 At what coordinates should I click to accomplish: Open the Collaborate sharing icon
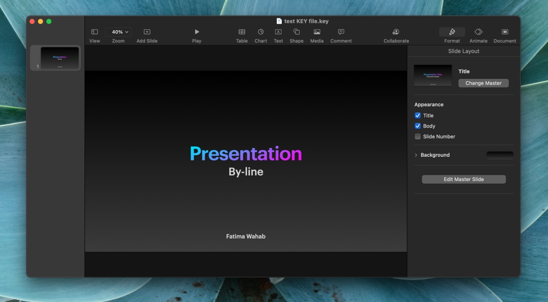[396, 32]
